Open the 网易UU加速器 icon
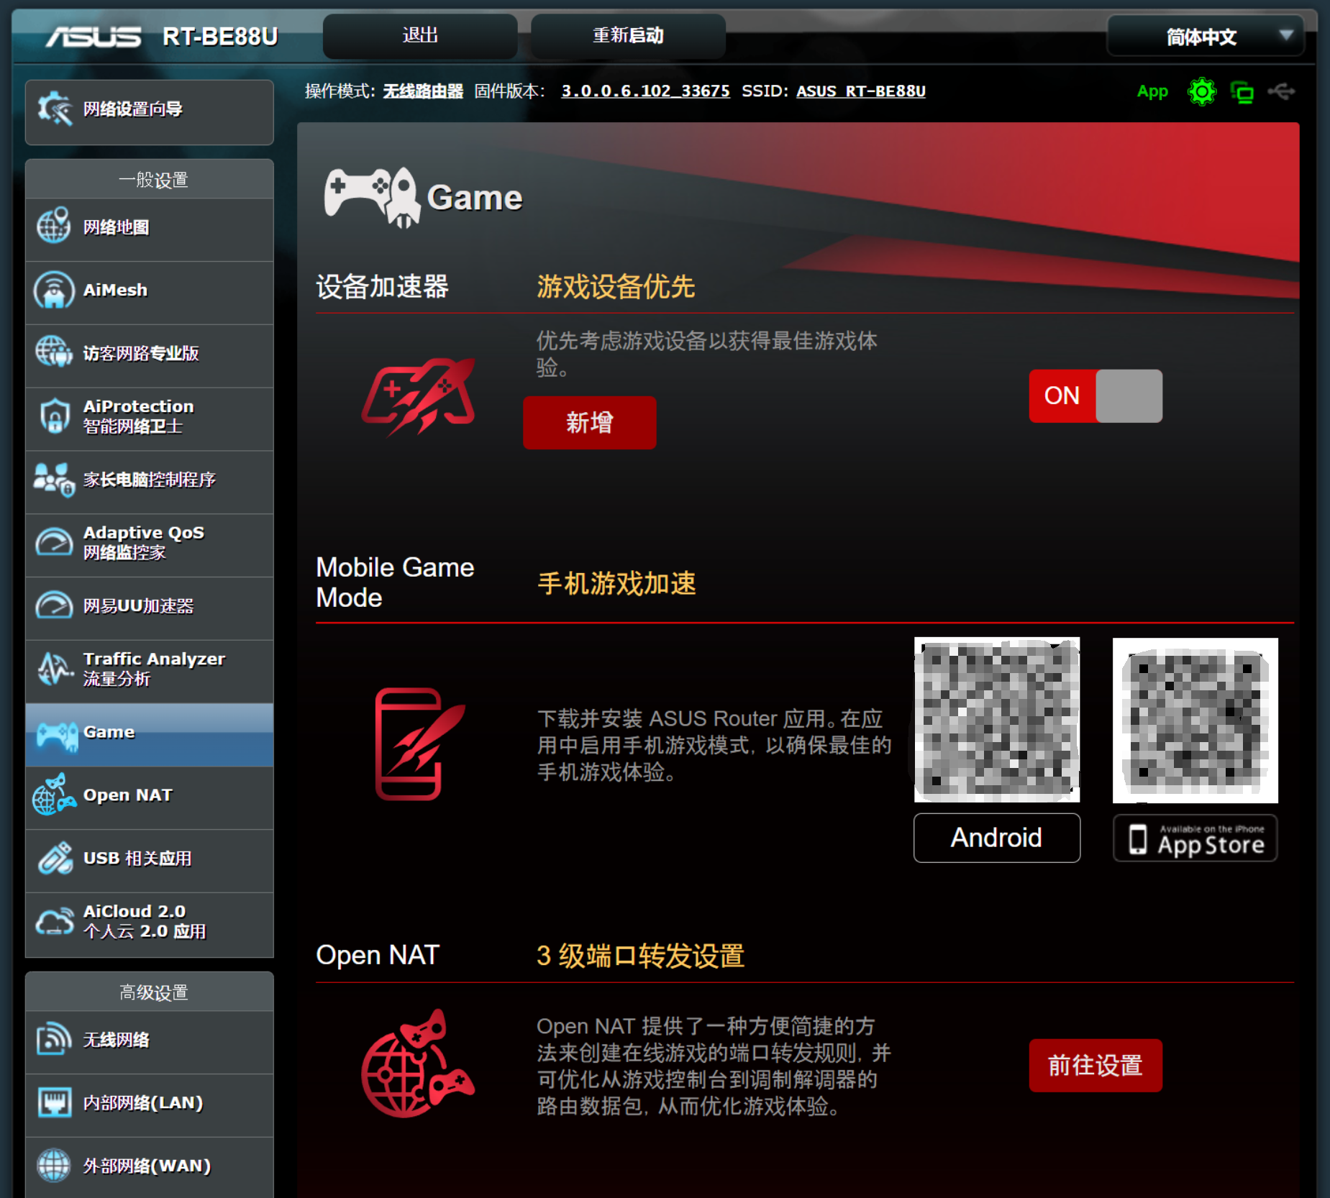 pos(54,605)
